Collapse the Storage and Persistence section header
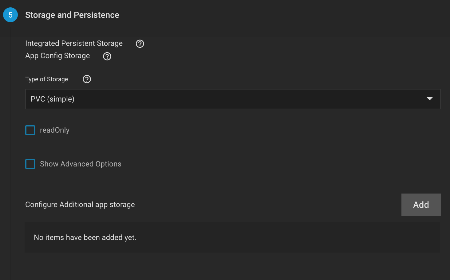Image resolution: width=450 pixels, height=280 pixels. pyautogui.click(x=72, y=15)
